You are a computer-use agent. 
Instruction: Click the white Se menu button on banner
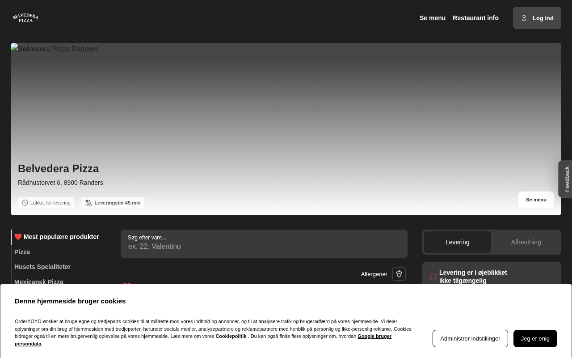[536, 200]
